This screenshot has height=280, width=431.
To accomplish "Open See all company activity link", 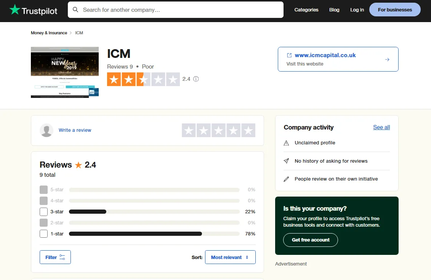I will point(381,127).
